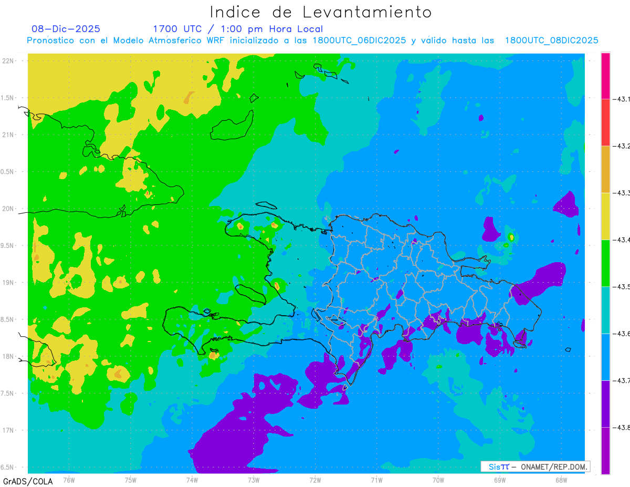630x487 pixels.
Task: Select the '68W' longitude label
Action: click(561, 480)
